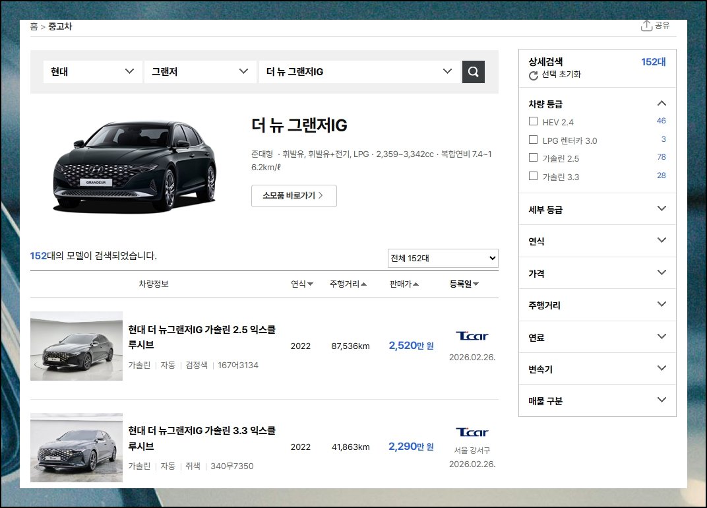Click the reset selection refresh icon

click(534, 75)
